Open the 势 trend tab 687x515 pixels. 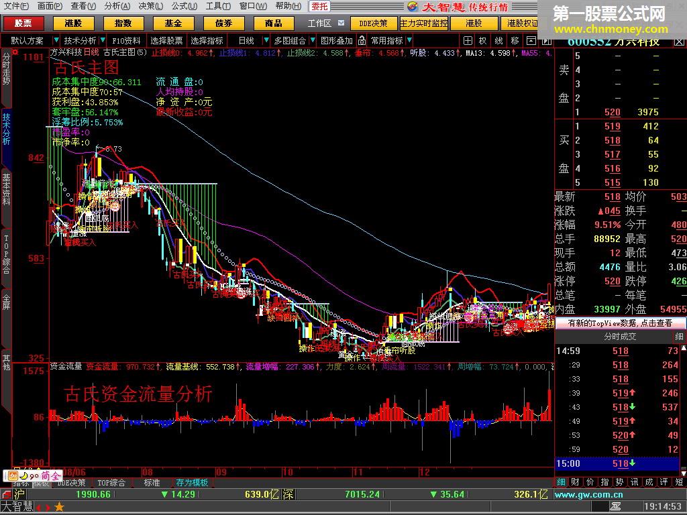tap(619, 482)
